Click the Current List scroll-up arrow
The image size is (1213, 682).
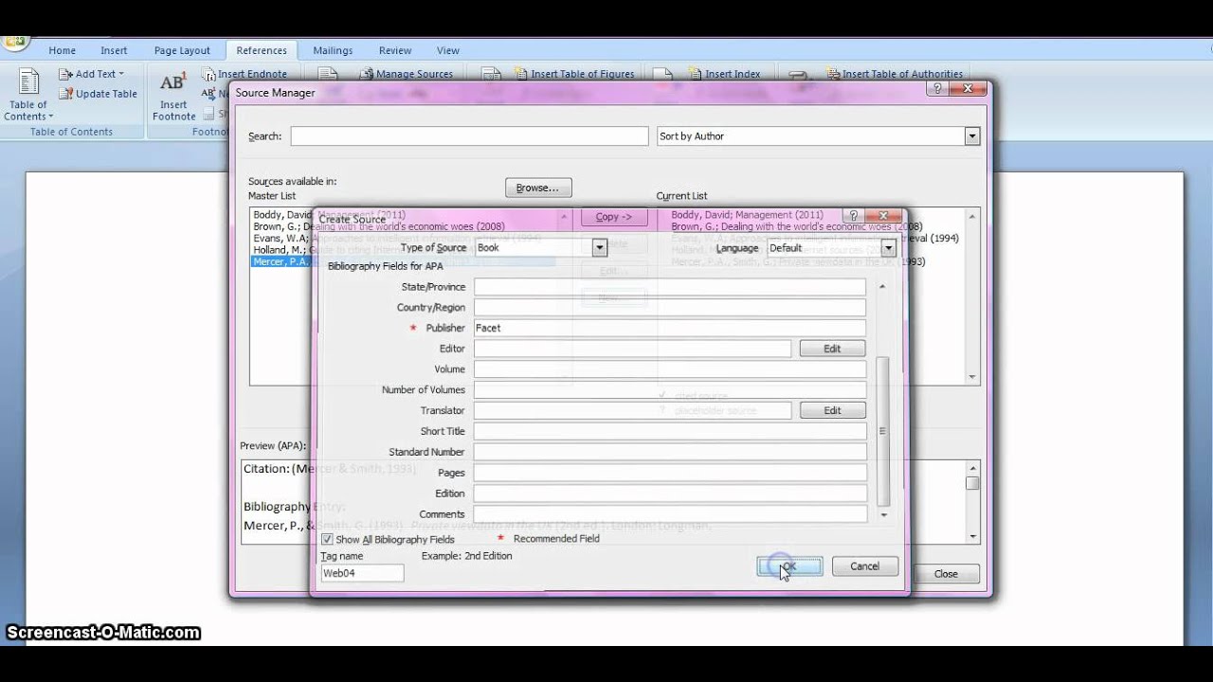tap(972, 217)
